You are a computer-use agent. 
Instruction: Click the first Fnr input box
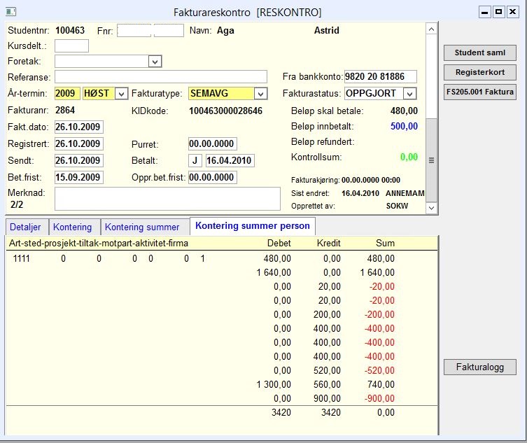[x=134, y=31]
